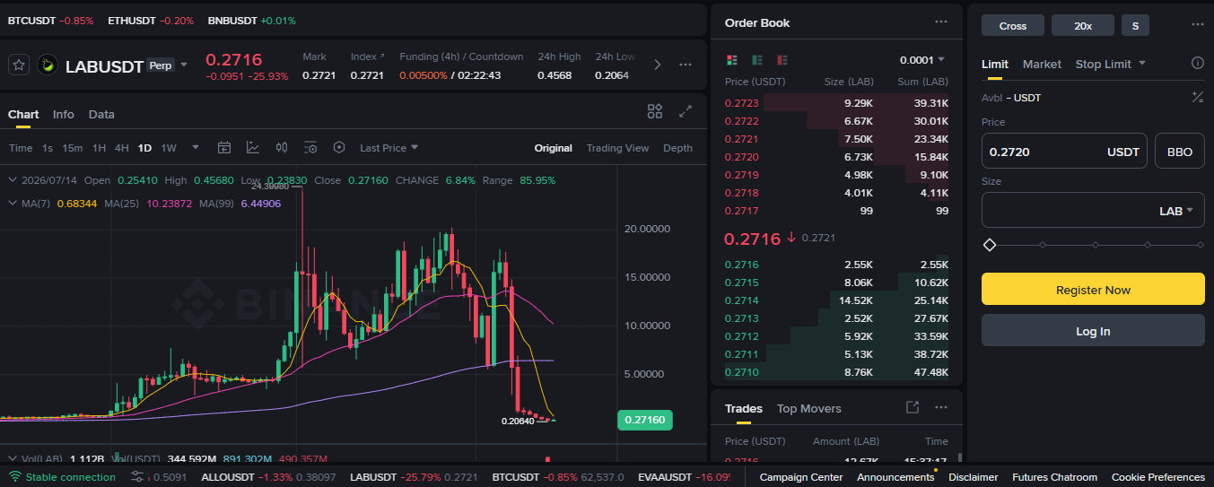
Task: Open the Top Movers tab
Action: [x=809, y=408]
